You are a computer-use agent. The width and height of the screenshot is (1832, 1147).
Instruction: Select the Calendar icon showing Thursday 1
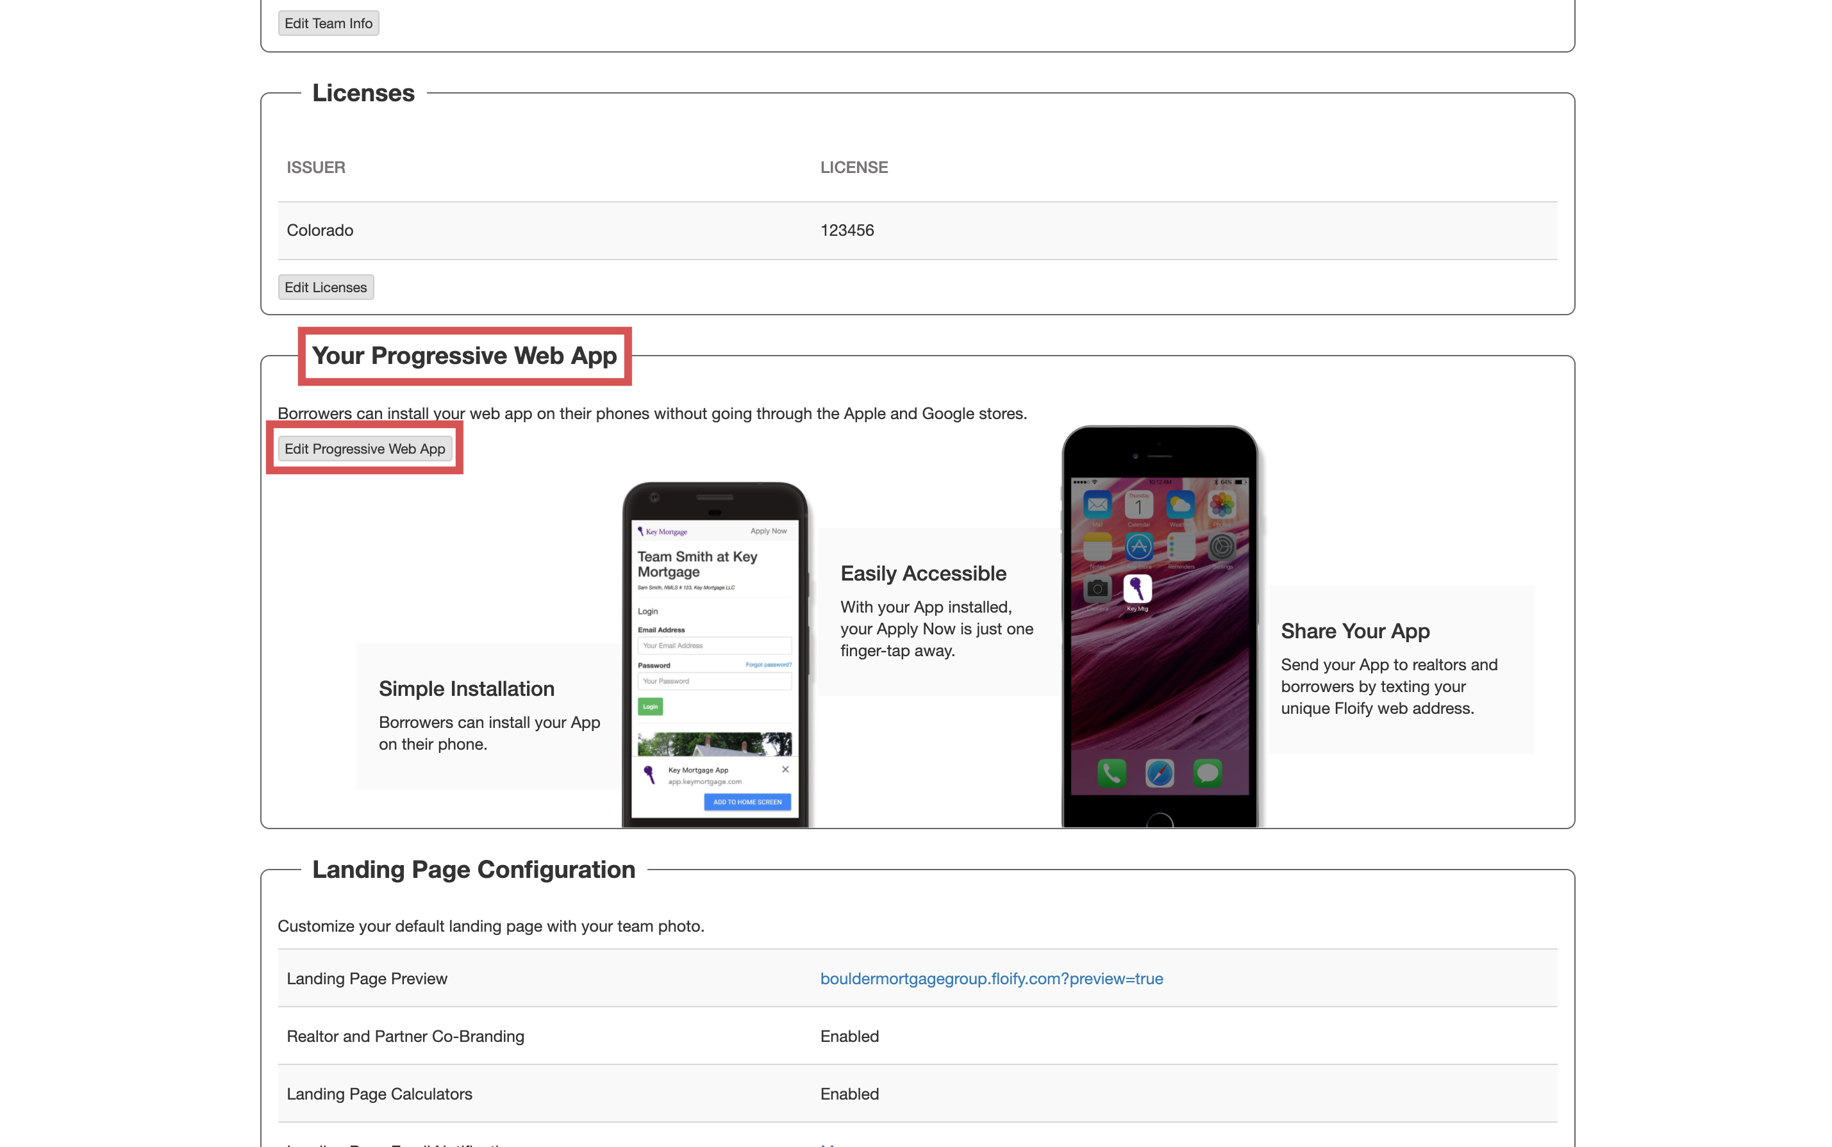pyautogui.click(x=1139, y=505)
